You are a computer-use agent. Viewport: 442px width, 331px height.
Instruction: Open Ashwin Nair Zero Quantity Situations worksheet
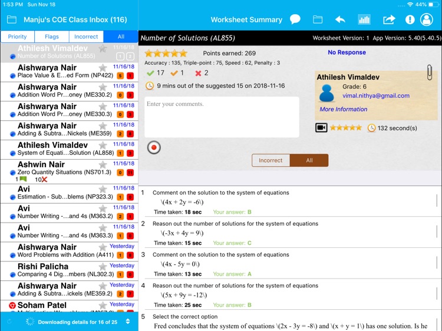point(70,171)
